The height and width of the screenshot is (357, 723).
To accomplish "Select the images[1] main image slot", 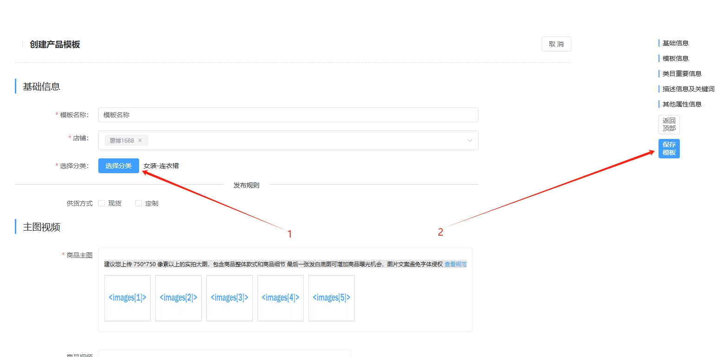I will (x=128, y=298).
